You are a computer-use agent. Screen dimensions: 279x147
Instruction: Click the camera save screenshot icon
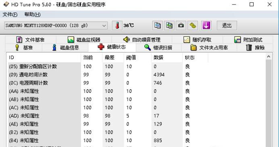pos(181,25)
